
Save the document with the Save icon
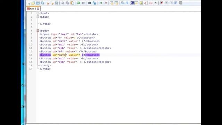[38, 3]
